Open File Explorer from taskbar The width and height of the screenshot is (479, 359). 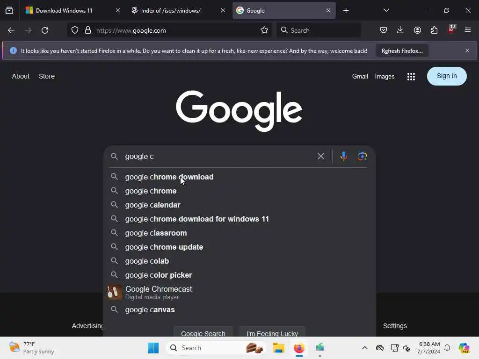[279, 348]
